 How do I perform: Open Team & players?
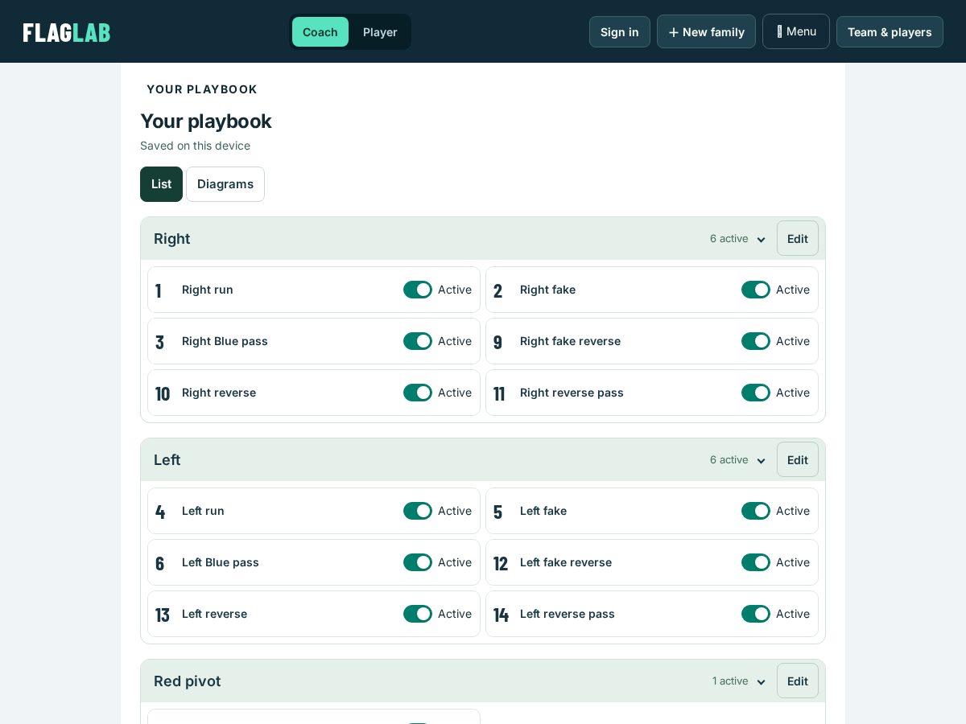click(890, 32)
